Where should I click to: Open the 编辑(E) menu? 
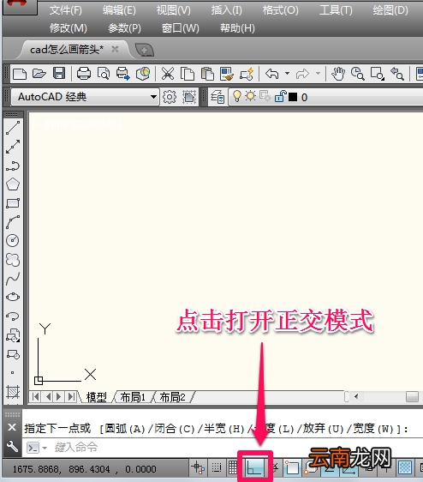pos(119,10)
